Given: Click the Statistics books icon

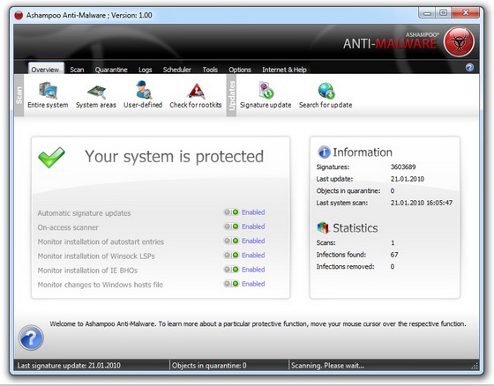Looking at the screenshot, I should pyautogui.click(x=323, y=227).
